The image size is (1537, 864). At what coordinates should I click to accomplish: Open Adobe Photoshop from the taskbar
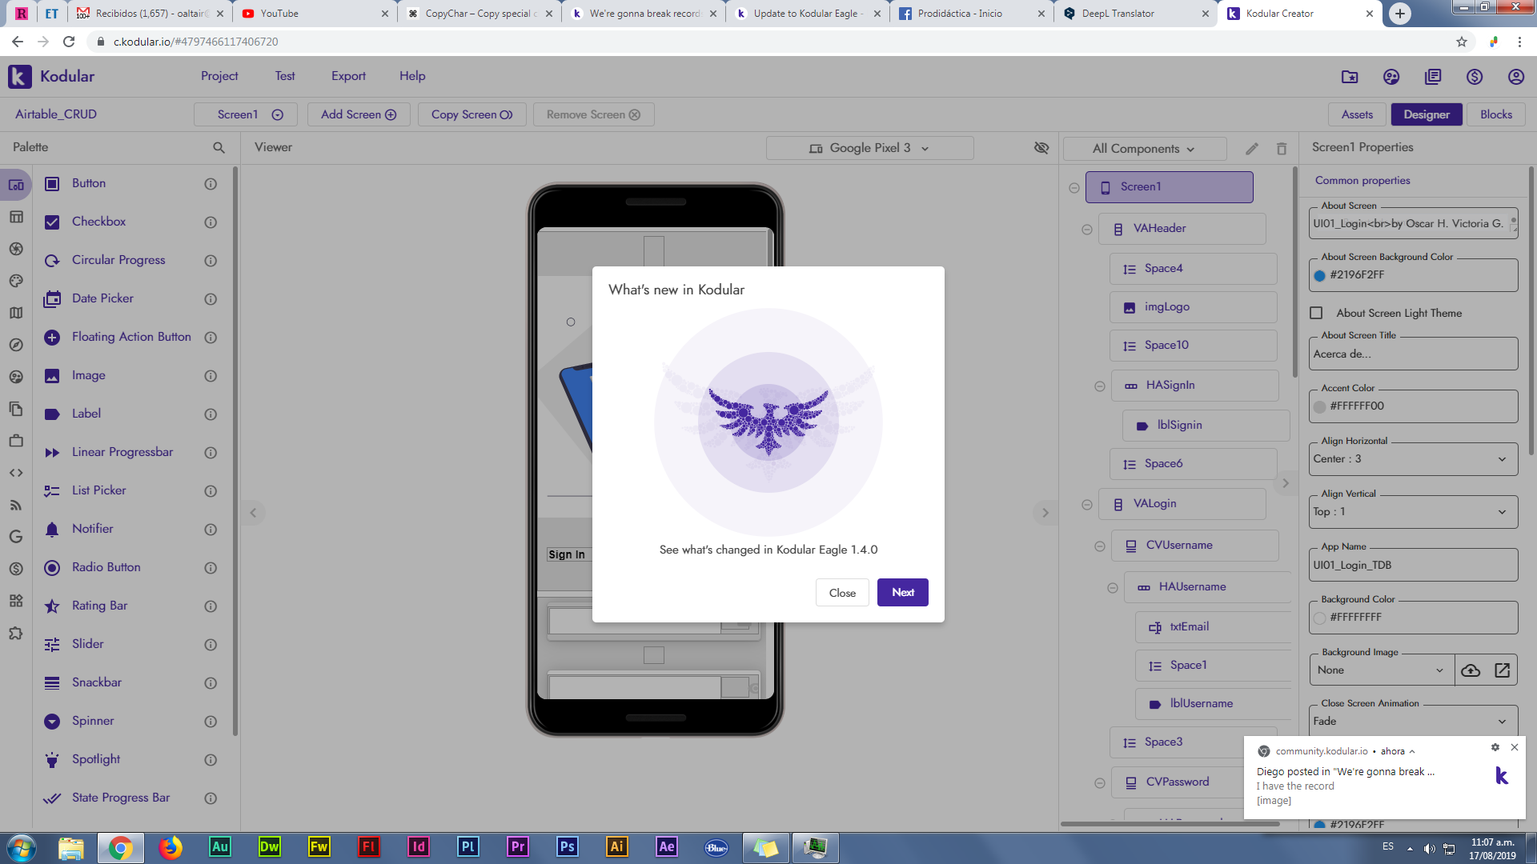pyautogui.click(x=567, y=846)
